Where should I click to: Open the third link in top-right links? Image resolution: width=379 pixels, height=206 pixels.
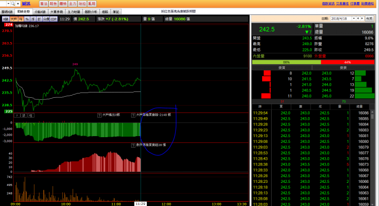point(355,4)
